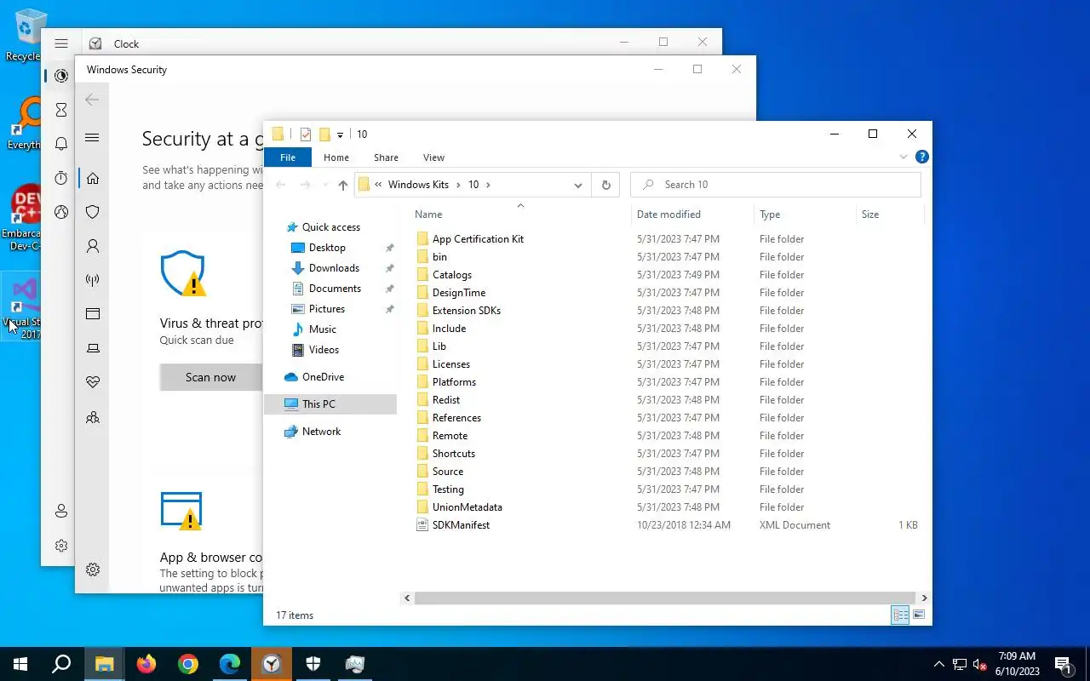Click scroll right arrow of file list
Image resolution: width=1090 pixels, height=681 pixels.
coord(924,598)
